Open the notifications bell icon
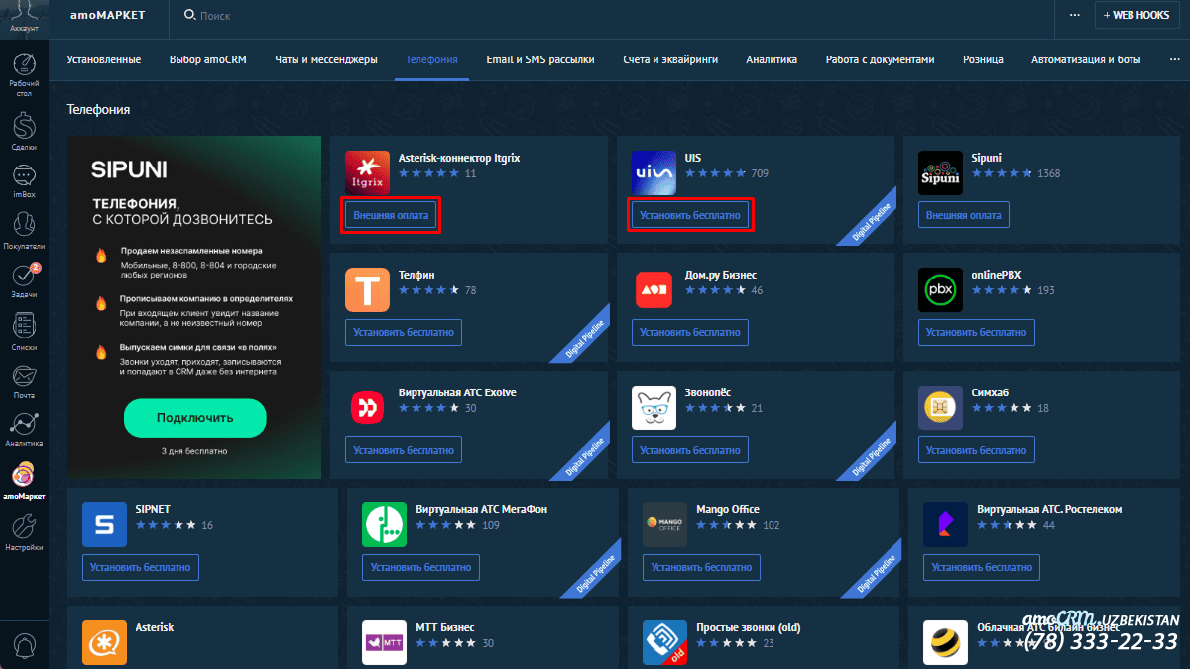 [x=24, y=644]
